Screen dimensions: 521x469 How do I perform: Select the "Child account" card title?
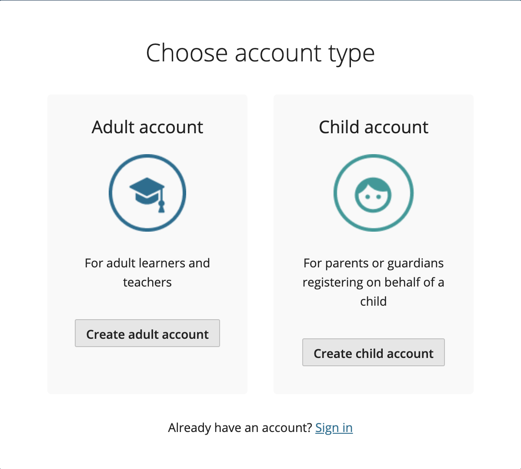tap(374, 127)
